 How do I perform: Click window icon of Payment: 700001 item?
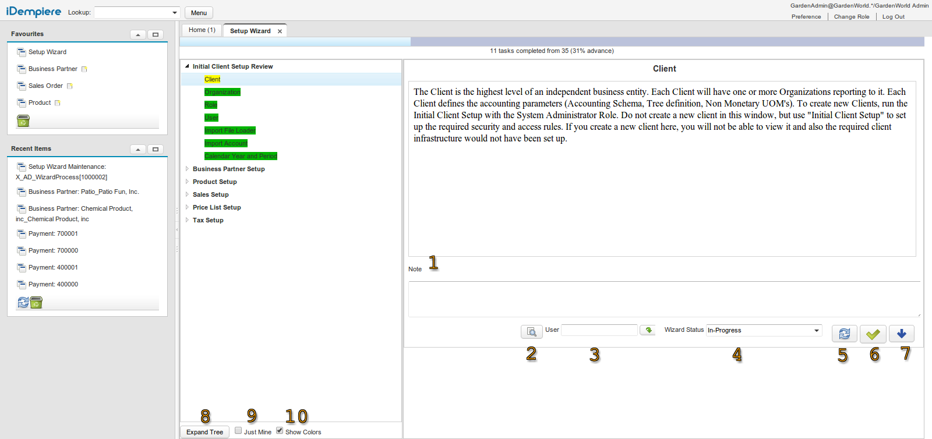click(x=21, y=234)
